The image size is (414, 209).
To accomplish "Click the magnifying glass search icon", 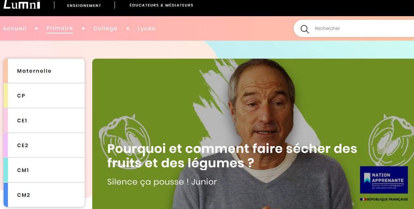I will click(x=305, y=29).
